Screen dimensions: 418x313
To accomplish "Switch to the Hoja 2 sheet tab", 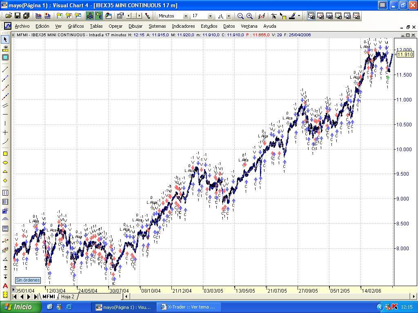I will [68, 297].
